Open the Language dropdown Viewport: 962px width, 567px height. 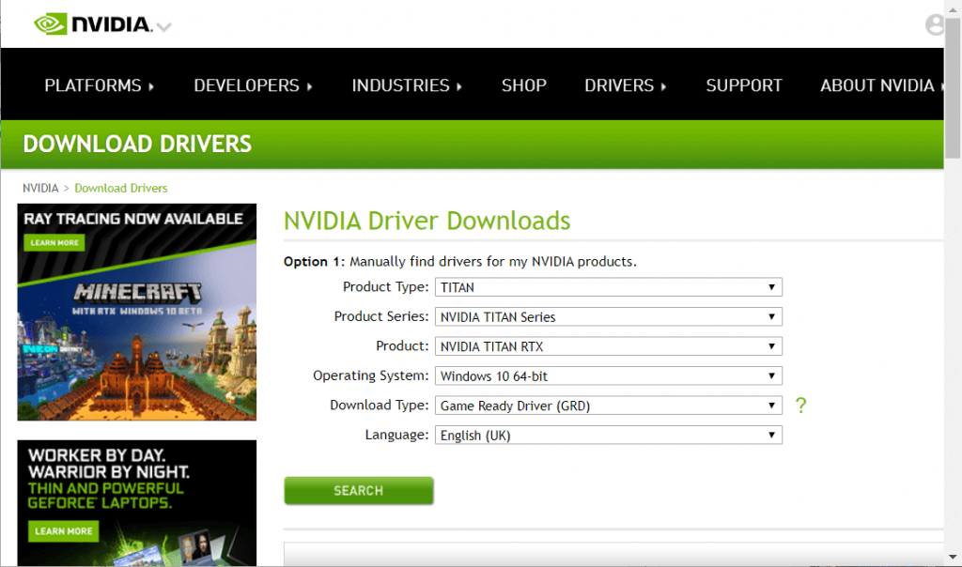point(609,436)
